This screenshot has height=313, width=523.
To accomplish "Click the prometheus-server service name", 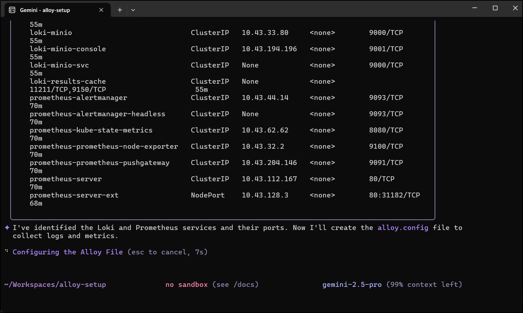I will 66,179.
